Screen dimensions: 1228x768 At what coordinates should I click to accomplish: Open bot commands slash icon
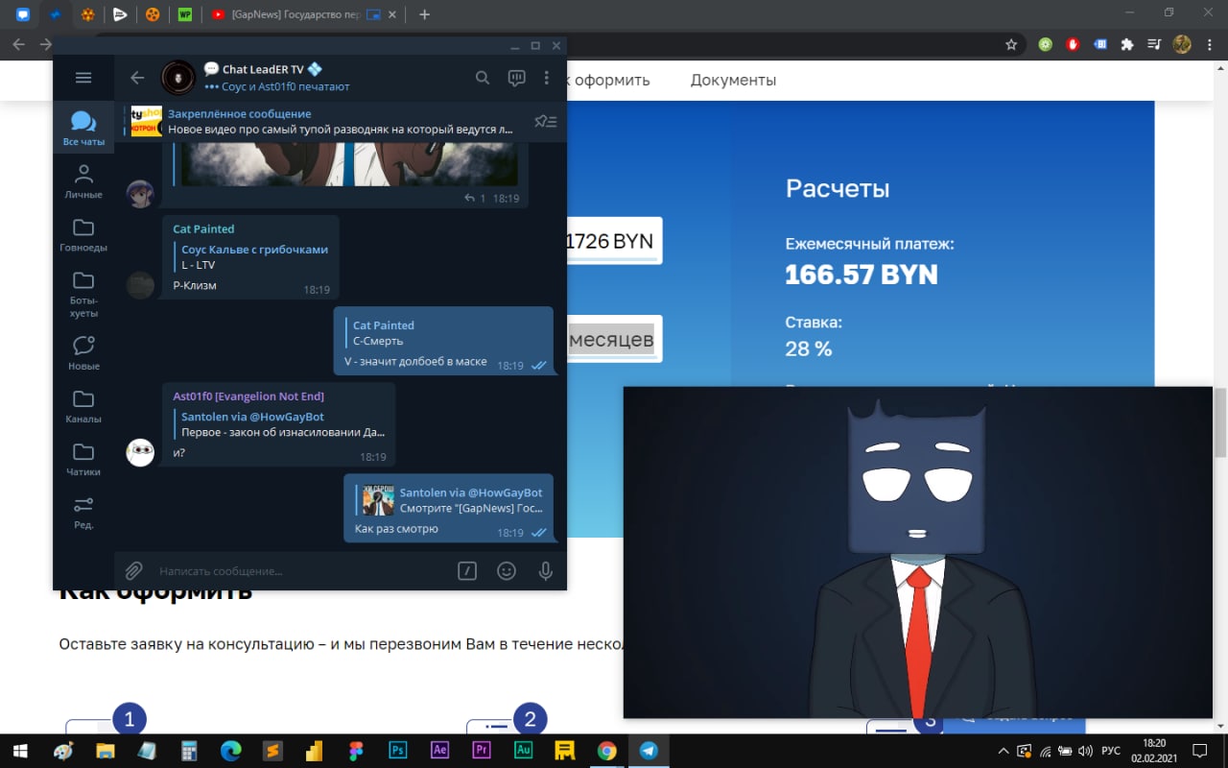click(467, 571)
